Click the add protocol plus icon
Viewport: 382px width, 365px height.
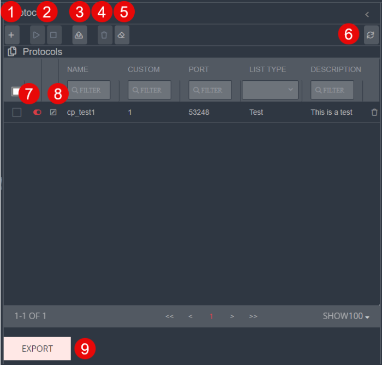[x=11, y=35]
